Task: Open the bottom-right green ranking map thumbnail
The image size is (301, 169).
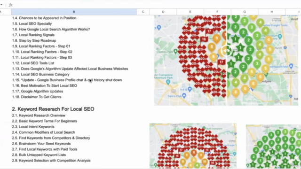Action: click(273, 146)
